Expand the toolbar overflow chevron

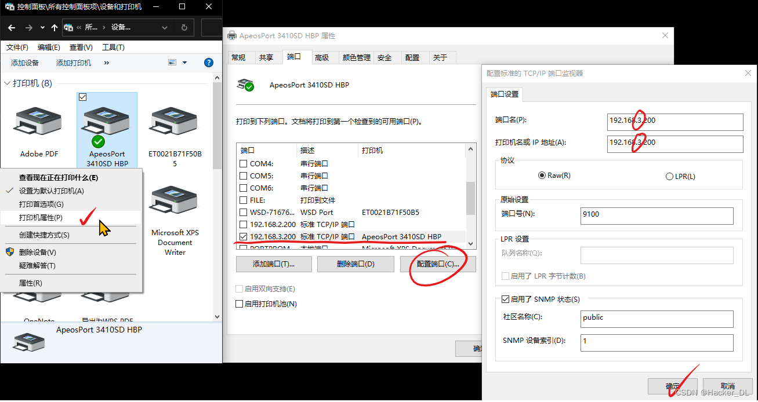[107, 63]
